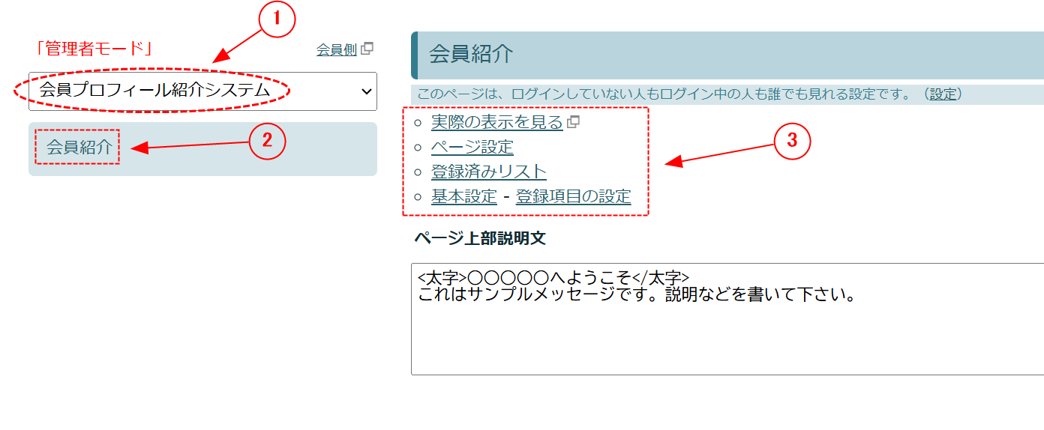Open 基本設定

463,196
